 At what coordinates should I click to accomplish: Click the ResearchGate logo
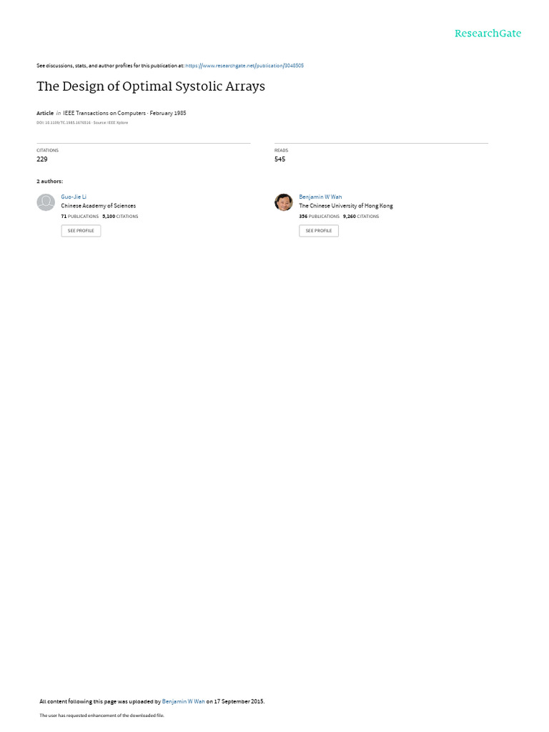488,33
